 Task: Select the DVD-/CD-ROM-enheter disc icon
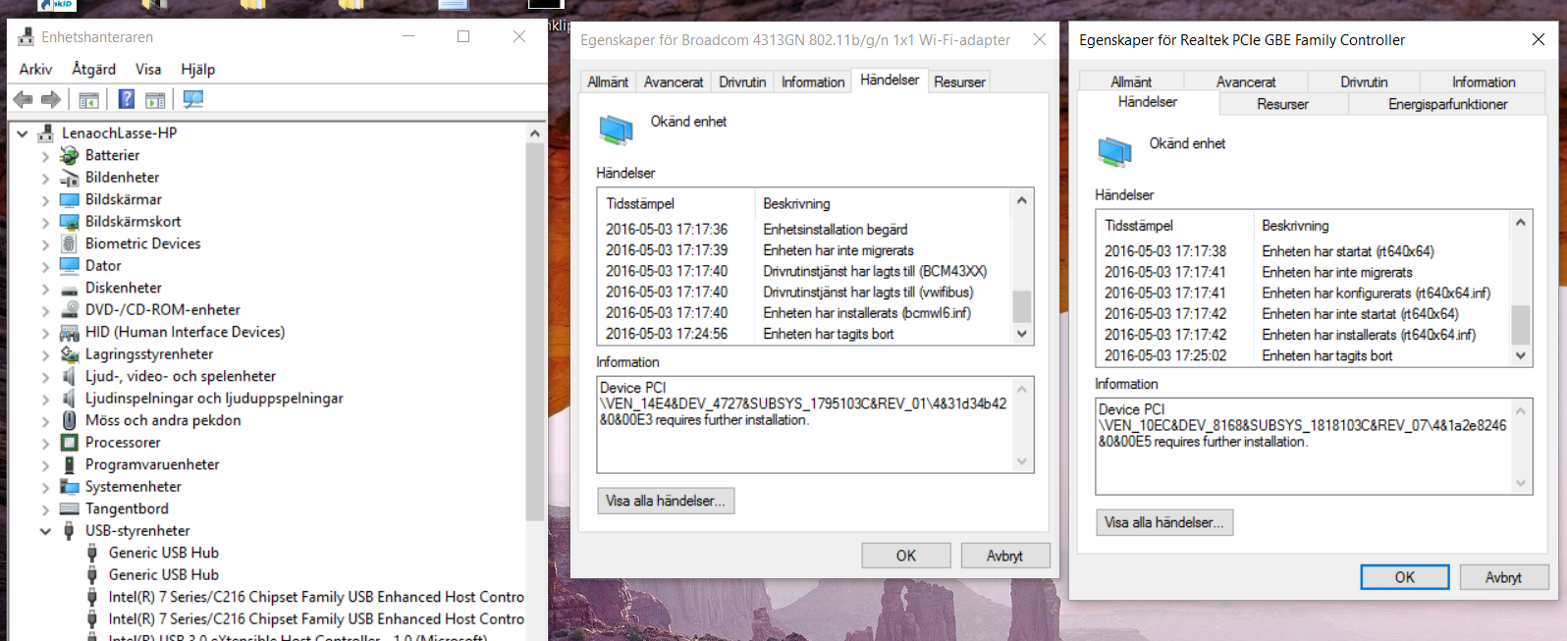(x=69, y=310)
